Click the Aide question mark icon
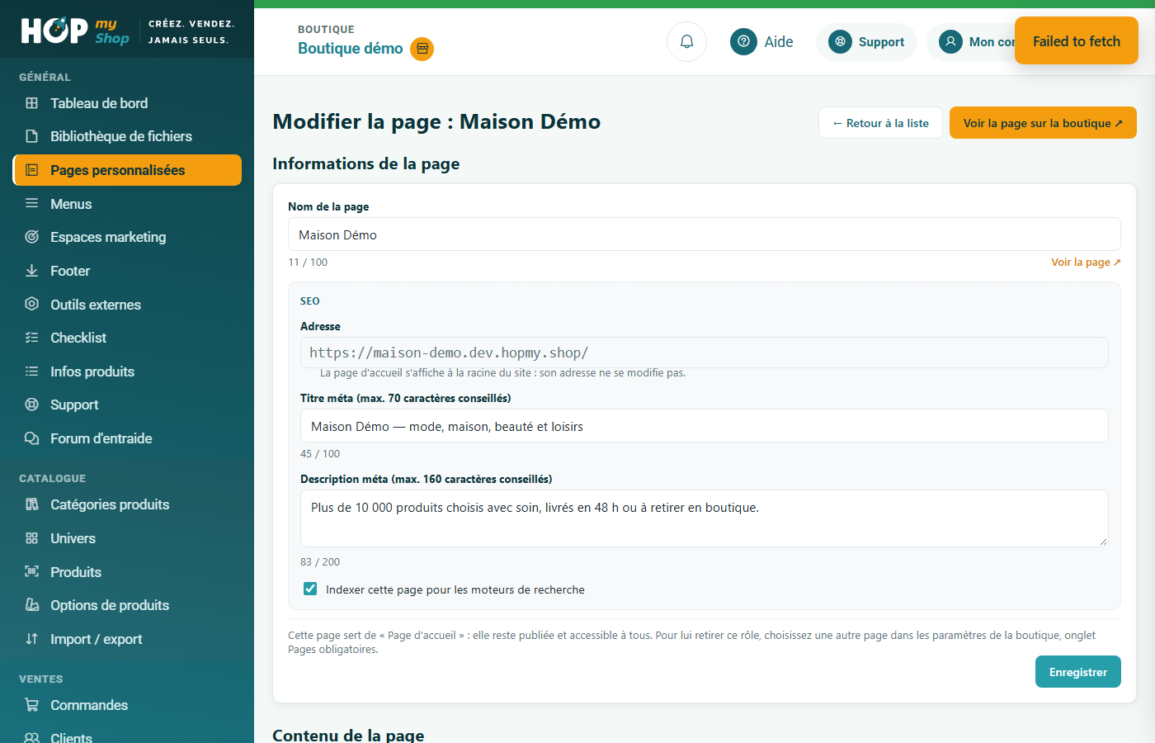Image resolution: width=1155 pixels, height=743 pixels. click(x=743, y=41)
